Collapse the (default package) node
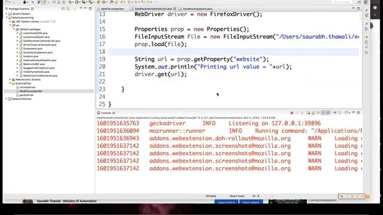 [x=14, y=29]
